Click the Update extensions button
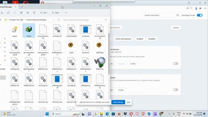The image size is (208, 117). (176, 28)
